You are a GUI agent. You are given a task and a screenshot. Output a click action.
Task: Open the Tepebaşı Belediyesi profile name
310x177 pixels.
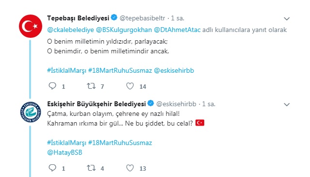78,18
